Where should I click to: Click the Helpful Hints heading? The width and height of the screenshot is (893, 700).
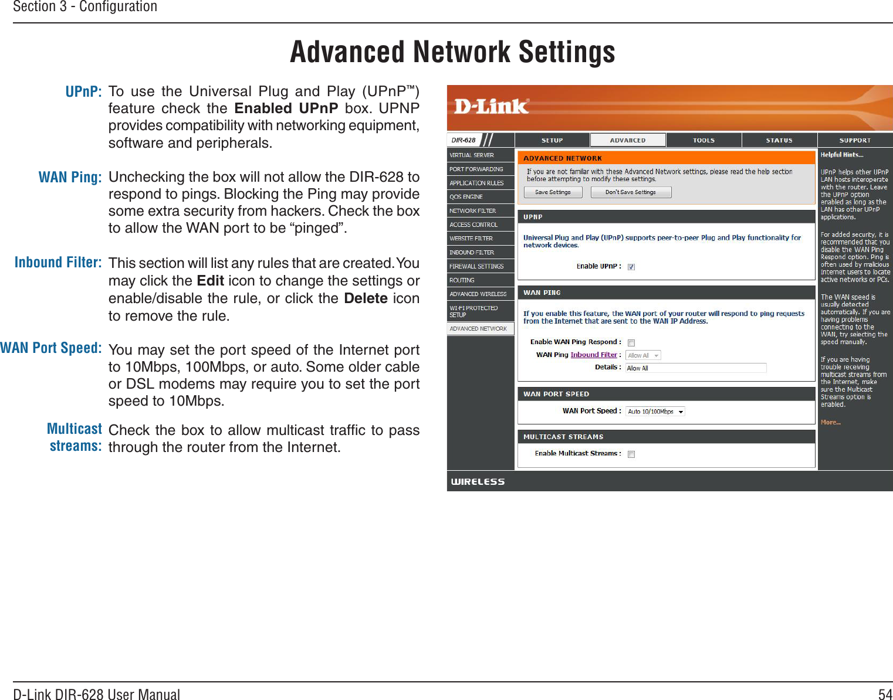coord(841,155)
